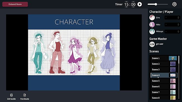Click the timer minutes value 15
Image resolution: width=182 pixels, height=102 pixels.
point(126,4)
